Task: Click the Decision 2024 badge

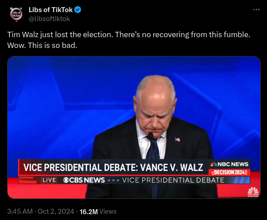Action: [229, 173]
